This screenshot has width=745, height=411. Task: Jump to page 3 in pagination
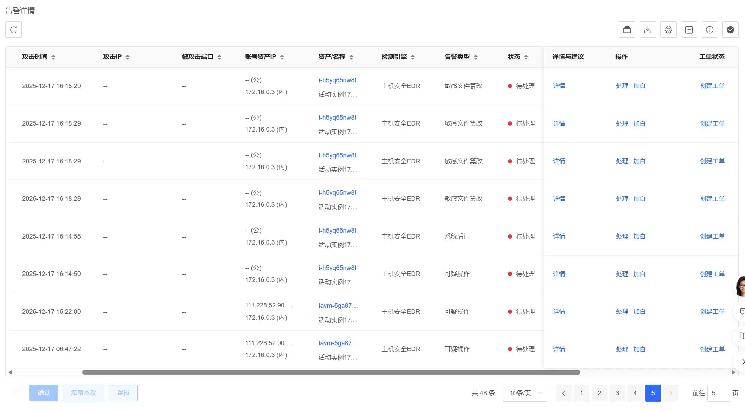click(x=617, y=393)
